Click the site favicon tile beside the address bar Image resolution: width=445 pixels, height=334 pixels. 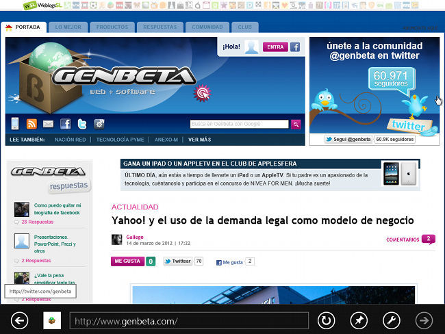[x=52, y=321]
